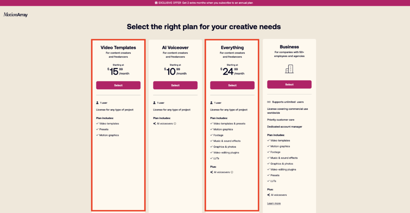Click the $15.99 per month price

coord(118,71)
